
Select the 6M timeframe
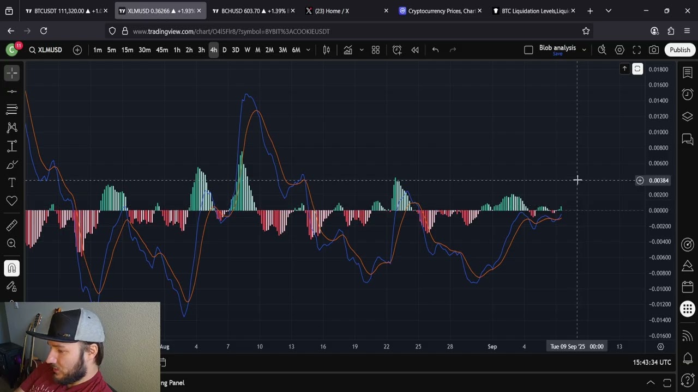(296, 50)
